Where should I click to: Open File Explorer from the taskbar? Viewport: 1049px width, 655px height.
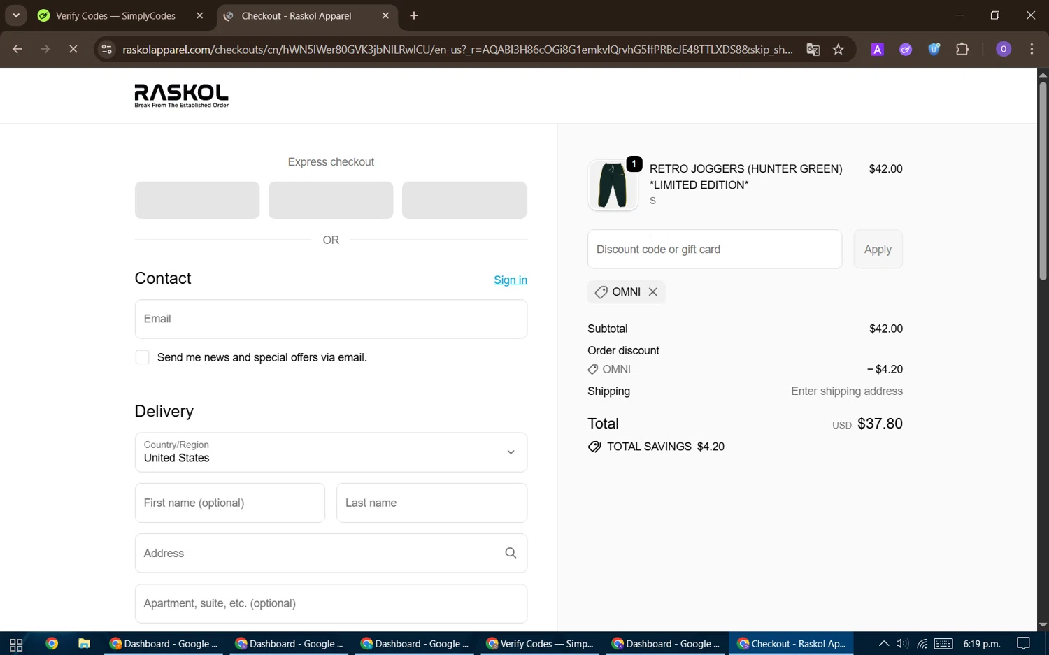84,644
